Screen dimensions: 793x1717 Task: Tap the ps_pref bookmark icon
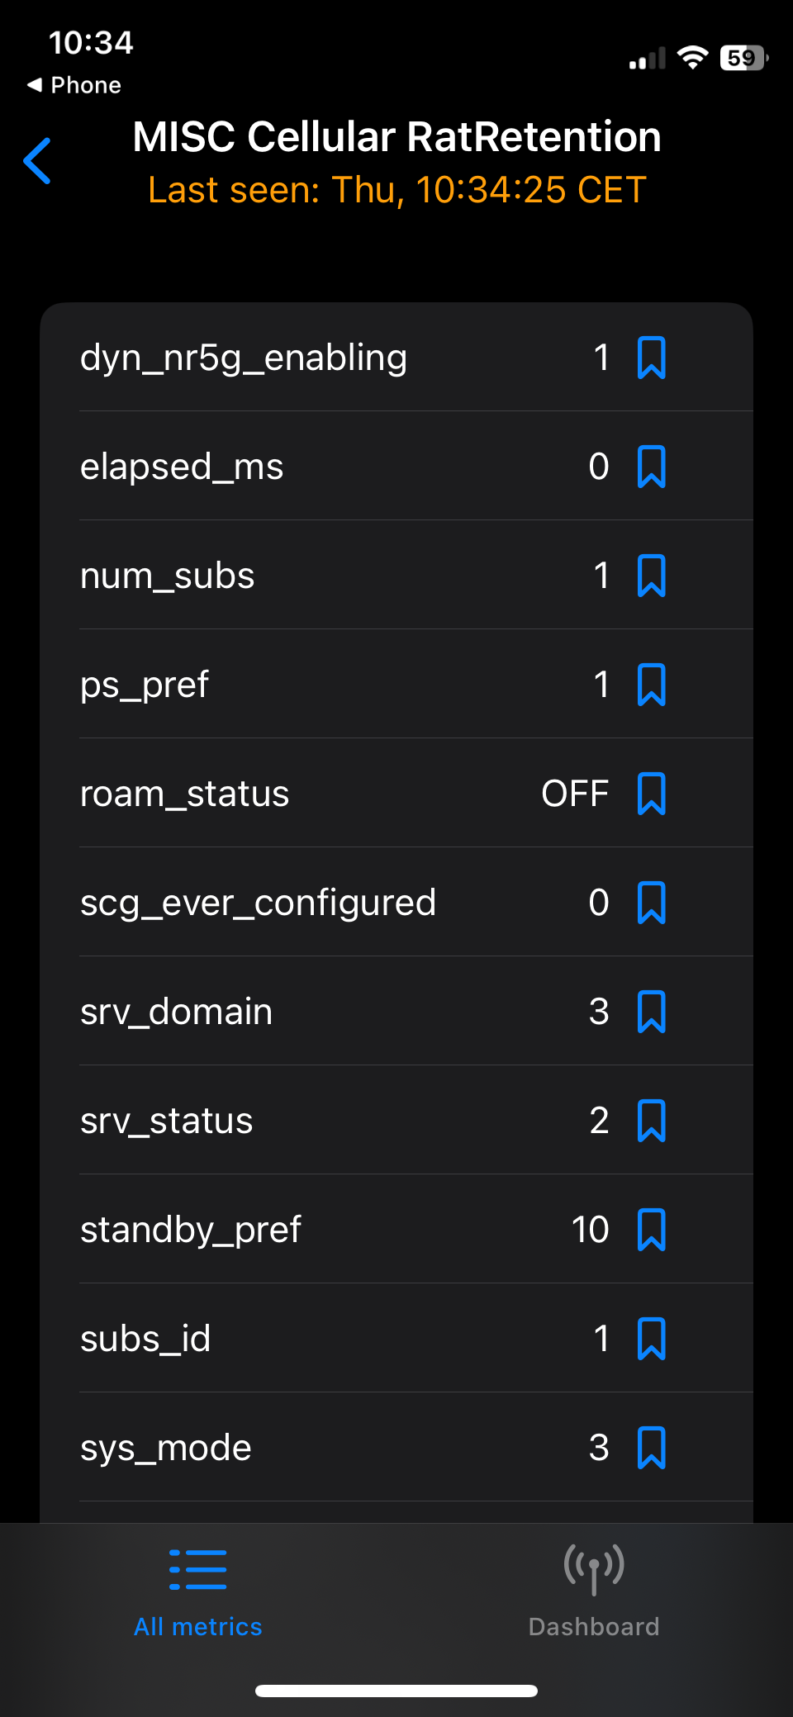pyautogui.click(x=651, y=685)
